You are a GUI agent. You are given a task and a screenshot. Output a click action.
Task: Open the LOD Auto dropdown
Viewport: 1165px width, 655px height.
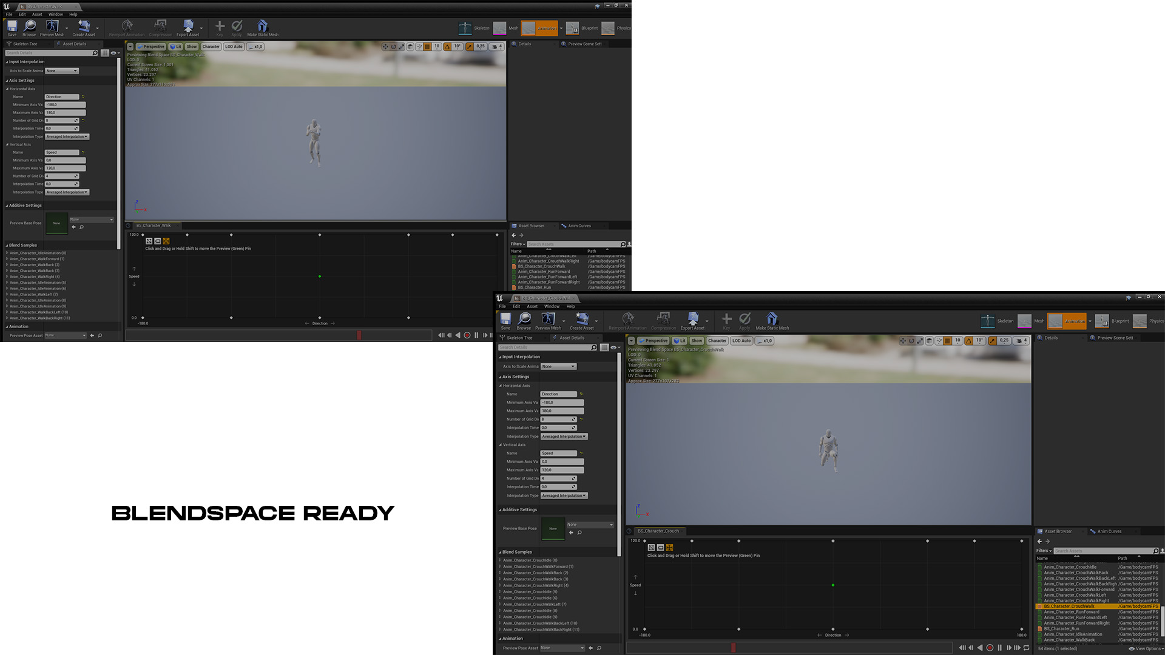pyautogui.click(x=741, y=341)
